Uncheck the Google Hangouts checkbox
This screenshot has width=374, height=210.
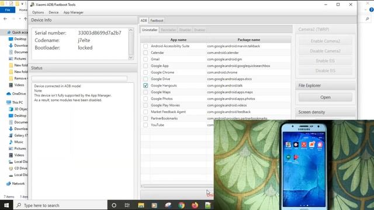146,86
